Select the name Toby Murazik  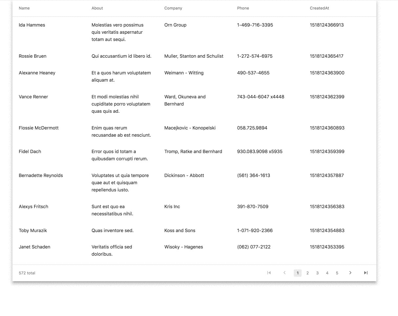coord(33,230)
